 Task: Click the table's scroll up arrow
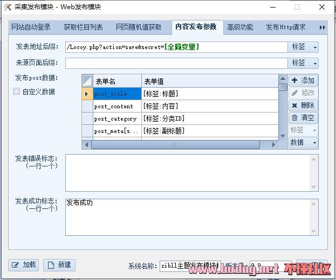[x=283, y=79]
